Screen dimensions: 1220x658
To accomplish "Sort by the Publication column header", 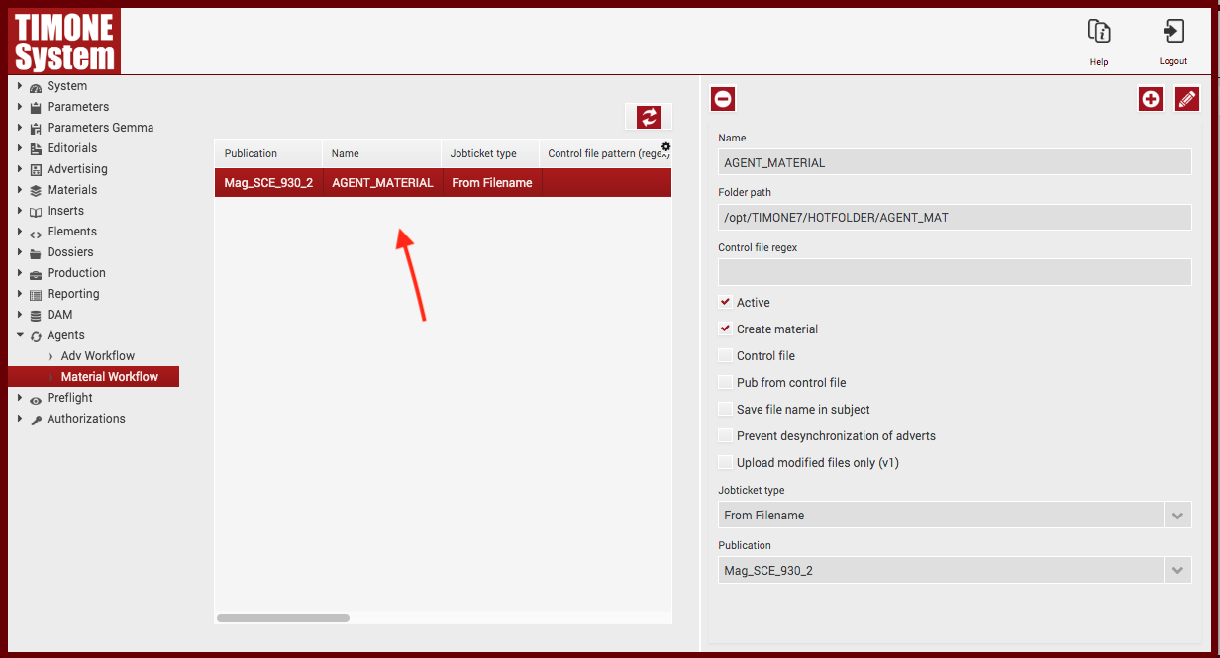I will (252, 154).
